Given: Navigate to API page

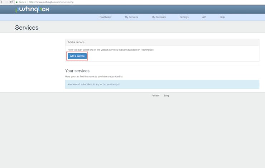Looking at the screenshot, I should (x=204, y=17).
